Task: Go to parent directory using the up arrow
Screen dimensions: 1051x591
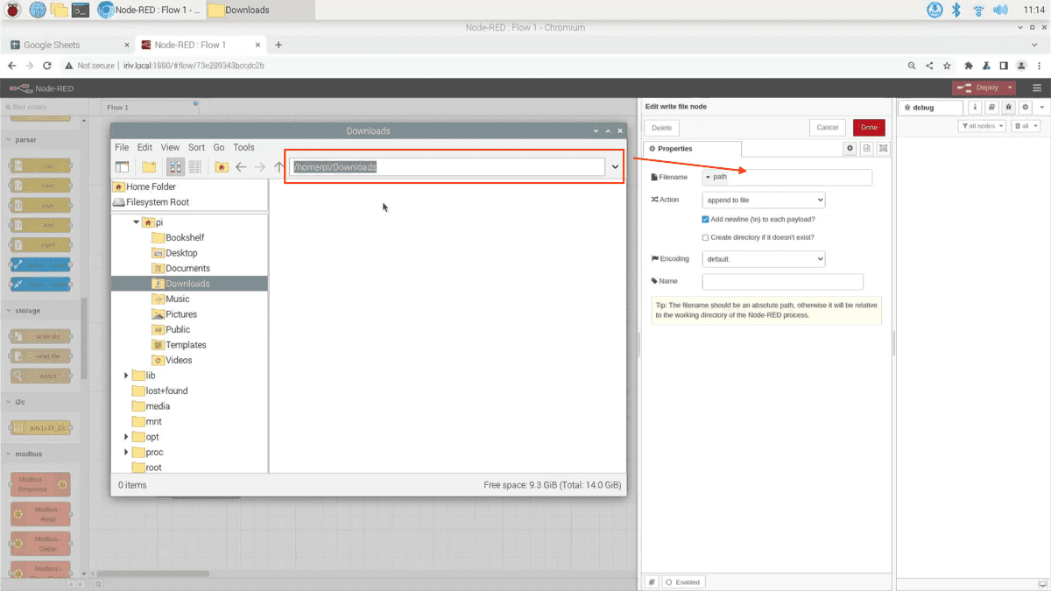Action: point(279,166)
